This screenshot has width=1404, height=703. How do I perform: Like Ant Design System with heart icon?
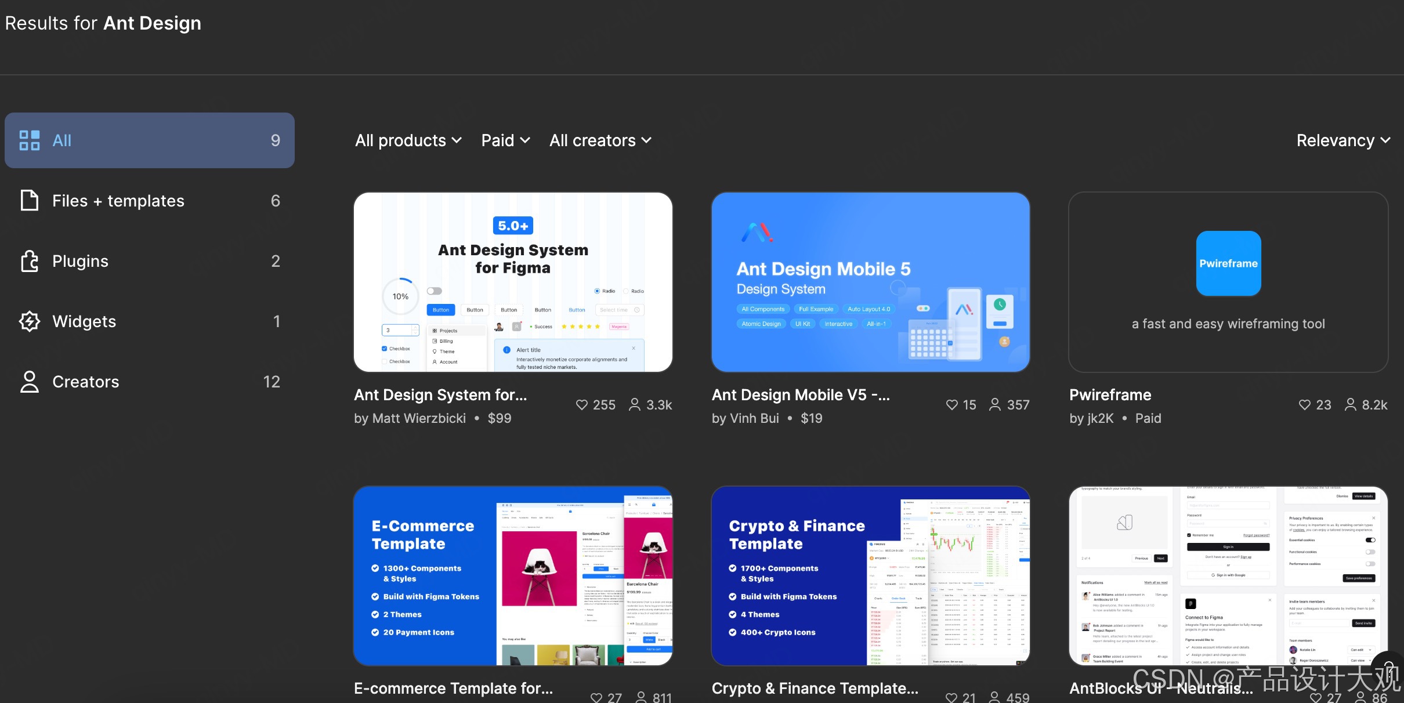(581, 405)
